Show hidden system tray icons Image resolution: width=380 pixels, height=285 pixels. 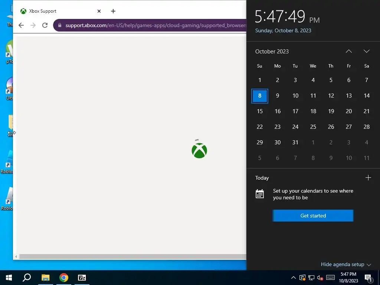click(x=293, y=278)
